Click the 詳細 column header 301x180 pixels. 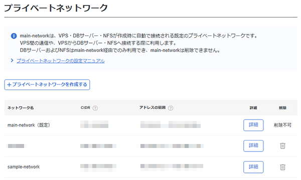pos(253,108)
